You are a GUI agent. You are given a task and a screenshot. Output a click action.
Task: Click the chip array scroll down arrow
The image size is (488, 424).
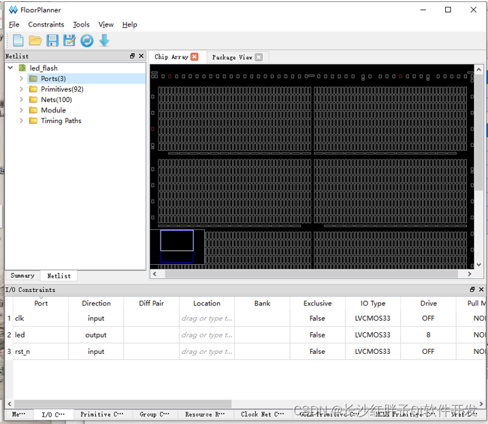(478, 265)
